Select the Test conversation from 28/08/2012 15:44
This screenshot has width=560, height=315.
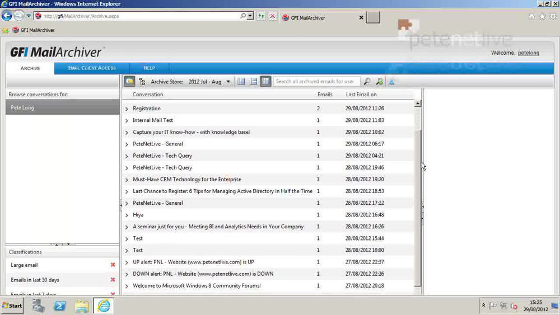click(x=268, y=238)
